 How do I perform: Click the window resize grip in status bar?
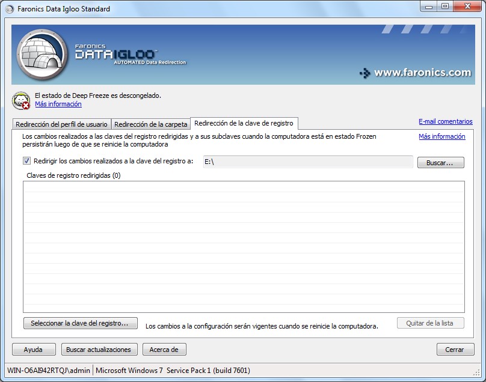pyautogui.click(x=477, y=373)
